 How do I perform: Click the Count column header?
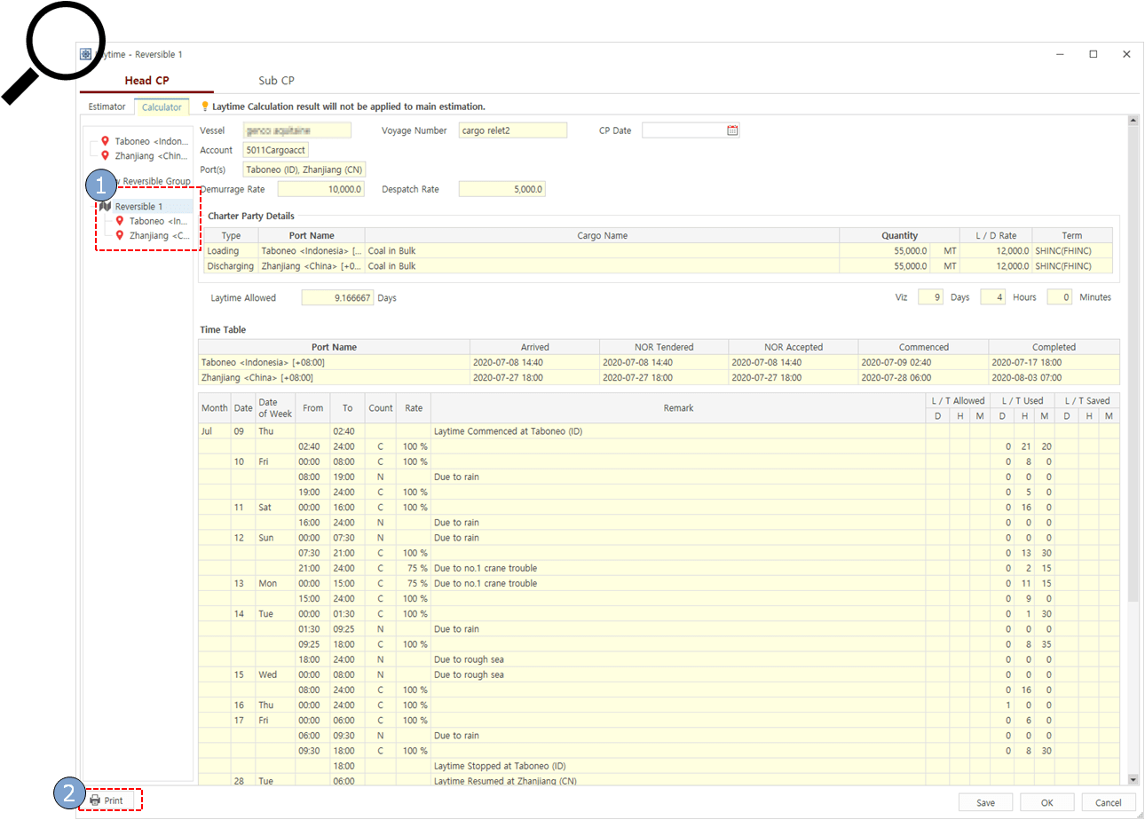click(x=381, y=408)
